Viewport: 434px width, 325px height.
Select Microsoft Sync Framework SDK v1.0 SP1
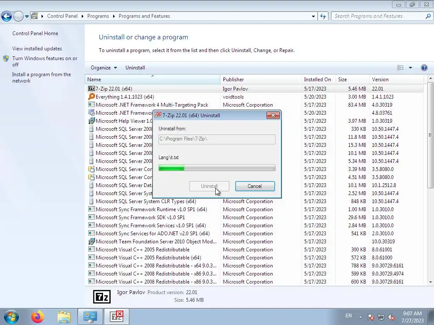tap(140, 217)
